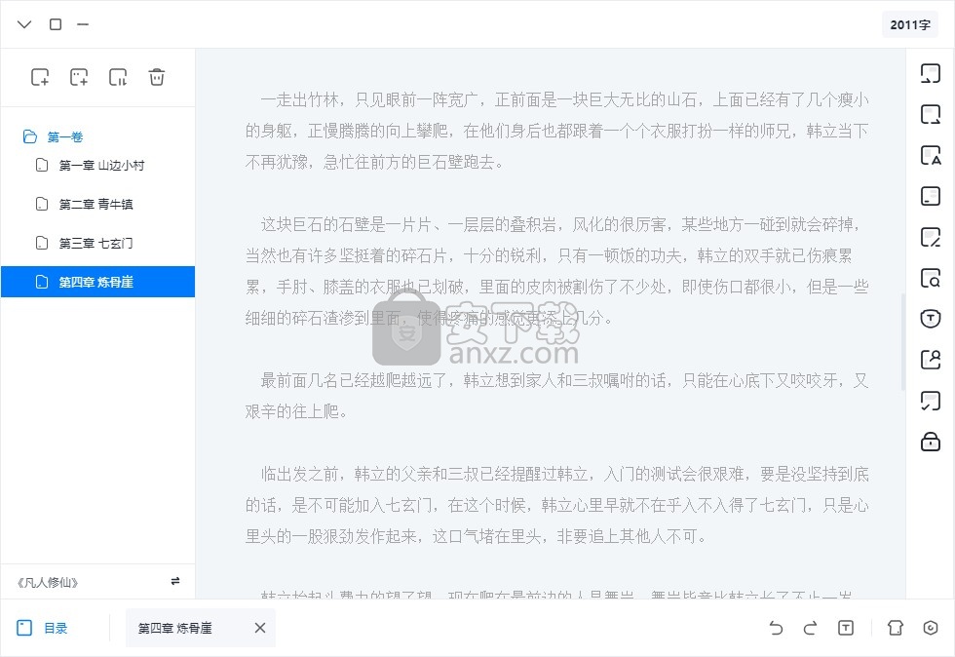Click the page icon with right arrow
Viewport: 955px width, 657px height.
[930, 114]
